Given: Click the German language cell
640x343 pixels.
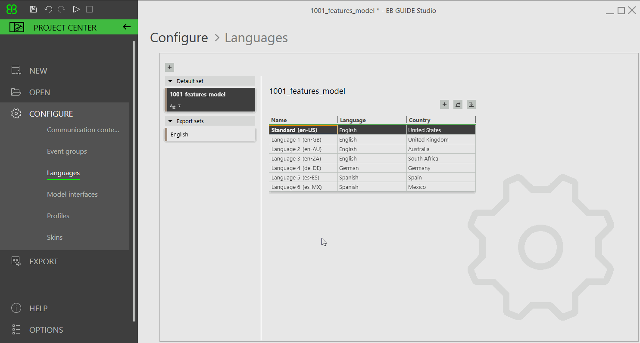Looking at the screenshot, I should tap(372, 168).
